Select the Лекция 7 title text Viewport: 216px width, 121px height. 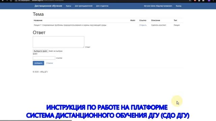[70, 25]
